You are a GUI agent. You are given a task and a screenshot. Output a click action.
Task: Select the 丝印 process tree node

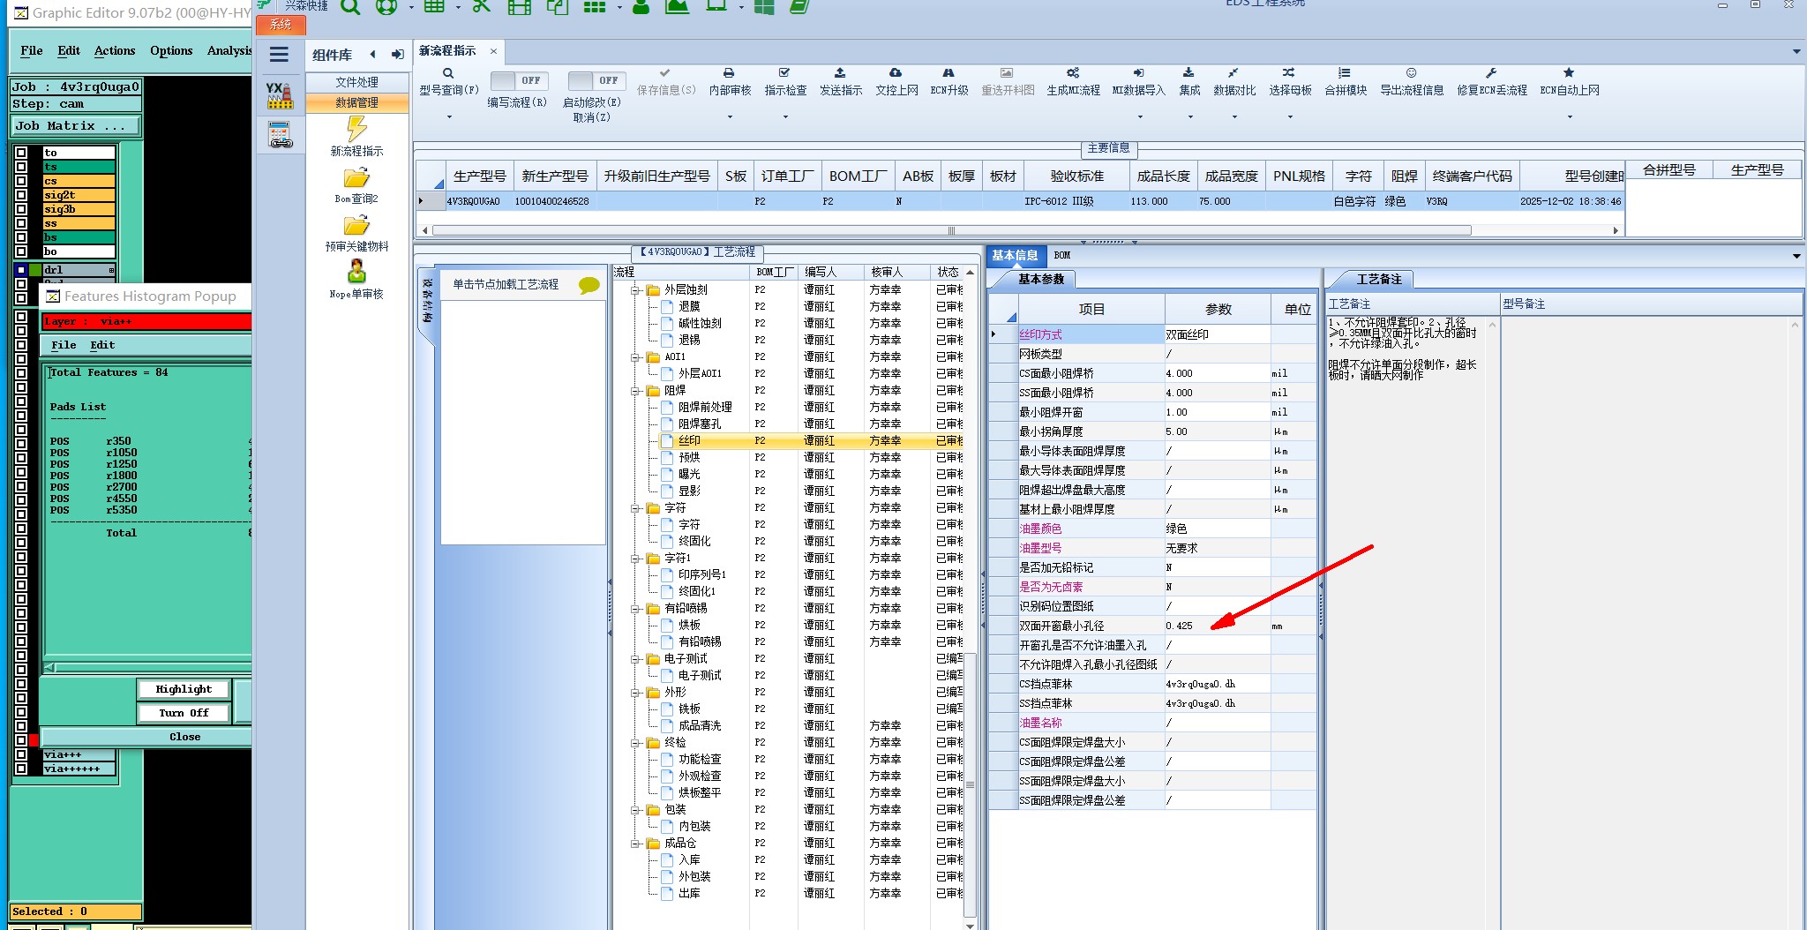[689, 440]
